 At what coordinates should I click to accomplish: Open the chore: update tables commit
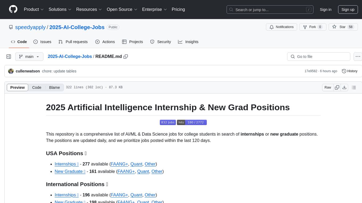point(59,71)
